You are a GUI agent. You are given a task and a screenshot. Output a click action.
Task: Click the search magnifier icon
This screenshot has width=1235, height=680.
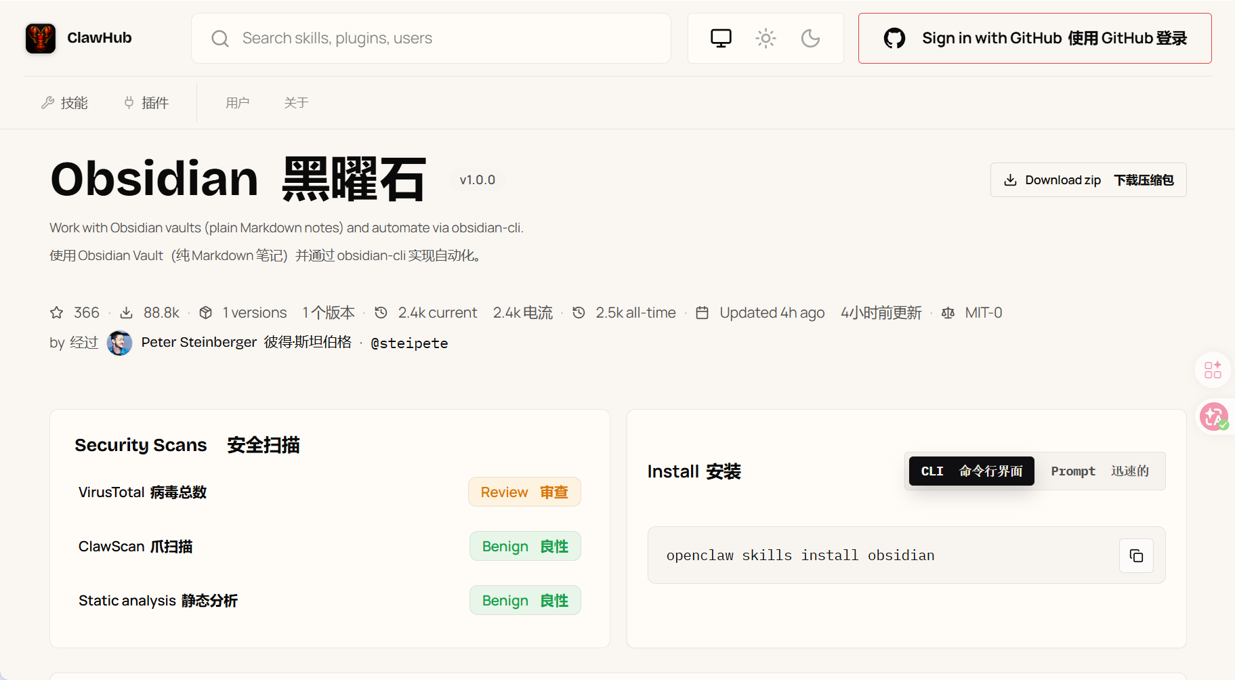(x=220, y=39)
